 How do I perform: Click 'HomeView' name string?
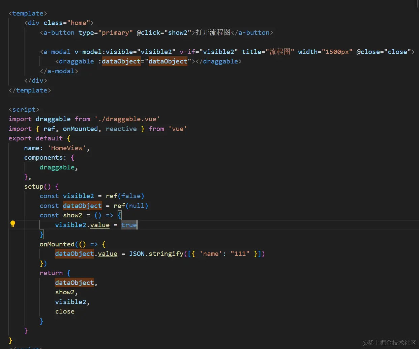point(67,148)
